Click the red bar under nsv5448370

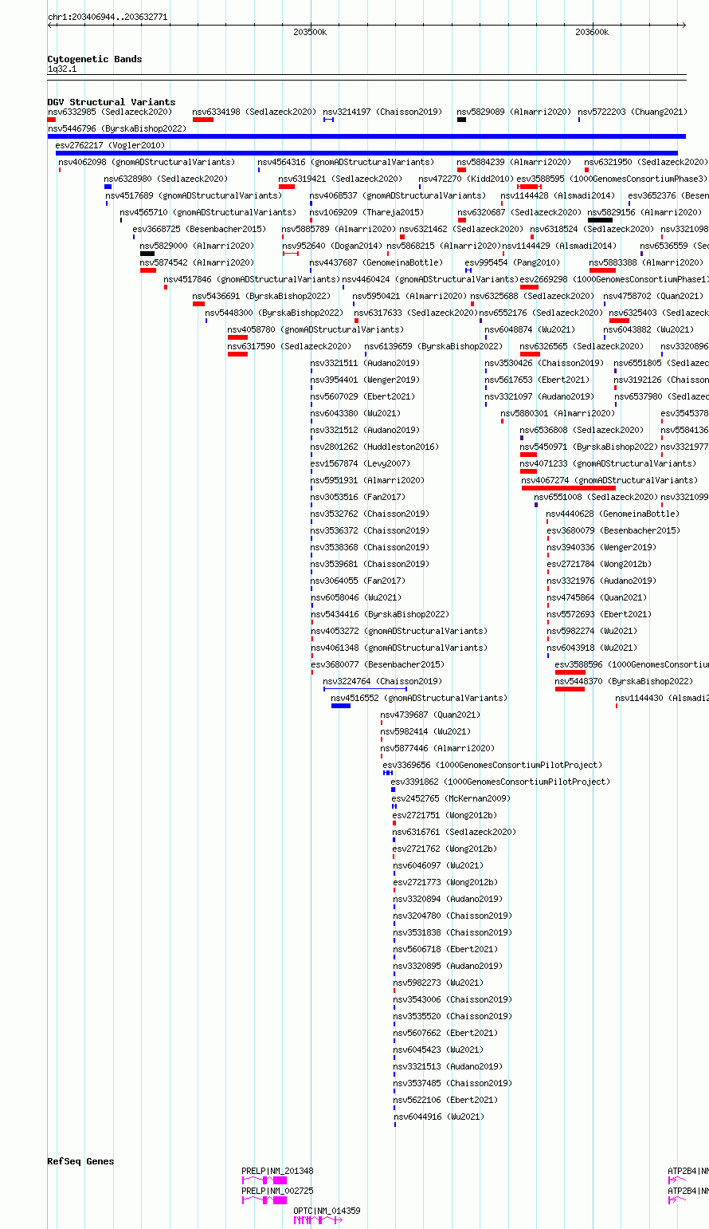(570, 689)
